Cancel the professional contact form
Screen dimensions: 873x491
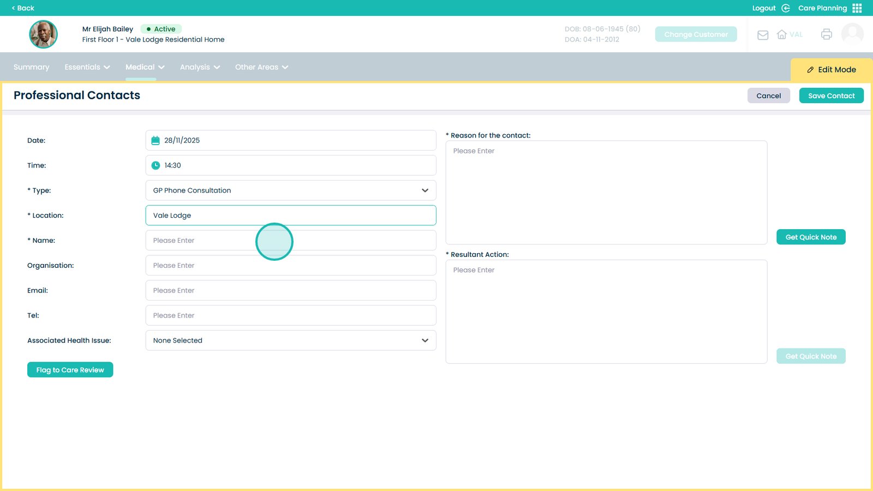point(768,95)
